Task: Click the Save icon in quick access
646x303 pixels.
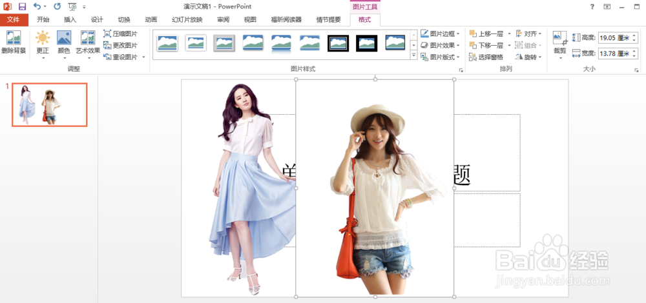Action: 22,6
